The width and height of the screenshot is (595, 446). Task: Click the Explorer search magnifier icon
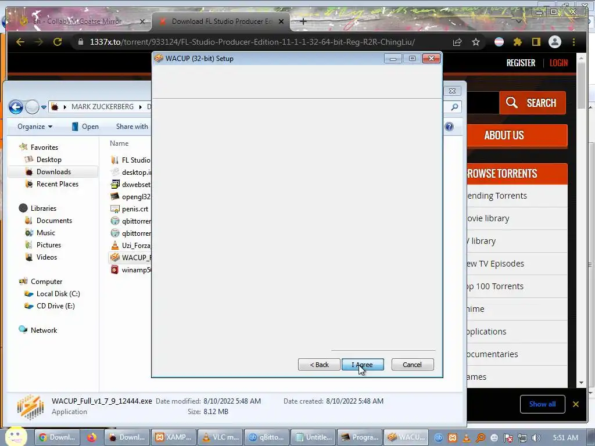(454, 107)
